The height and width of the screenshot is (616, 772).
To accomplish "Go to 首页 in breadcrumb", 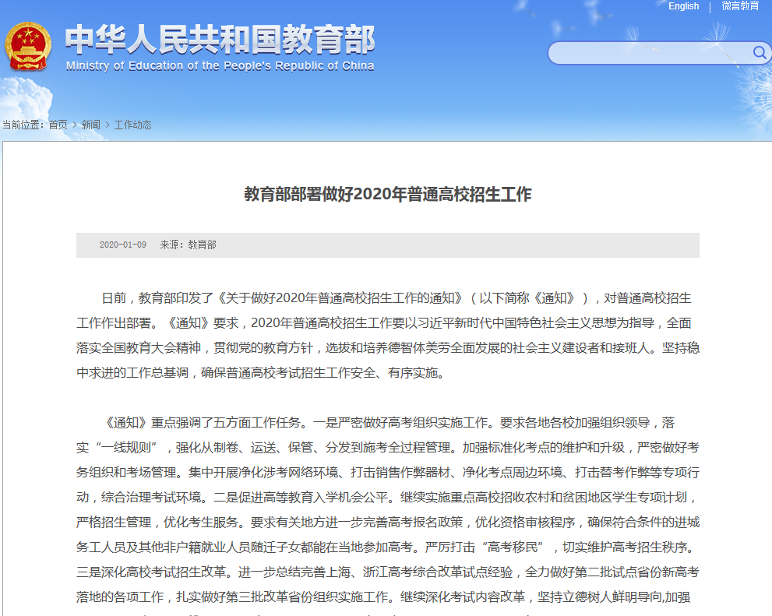I will (58, 125).
